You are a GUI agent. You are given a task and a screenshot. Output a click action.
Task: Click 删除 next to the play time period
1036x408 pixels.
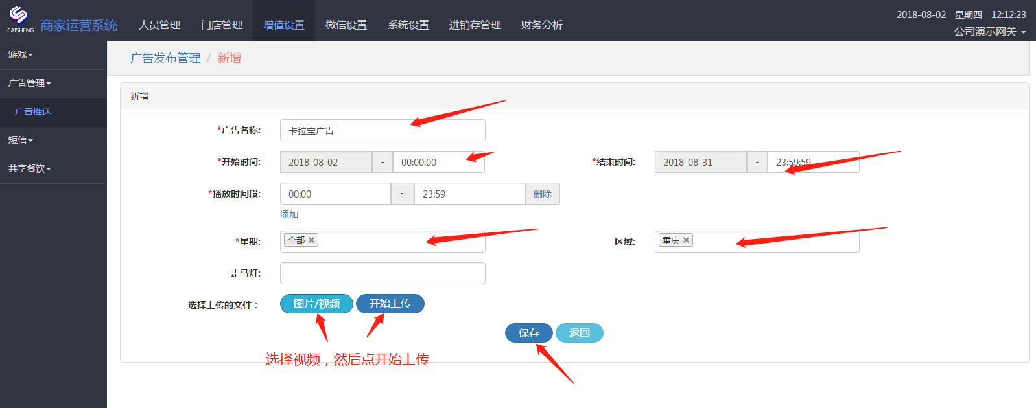543,194
